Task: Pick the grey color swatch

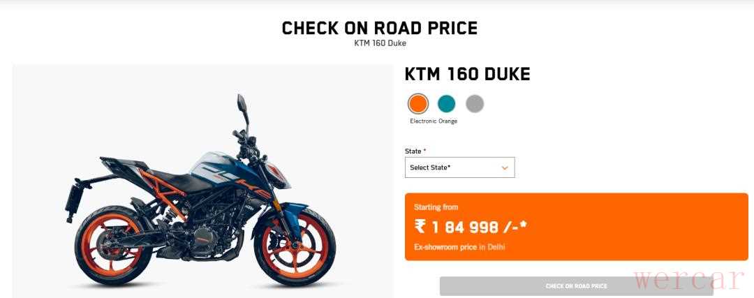Action: [475, 104]
